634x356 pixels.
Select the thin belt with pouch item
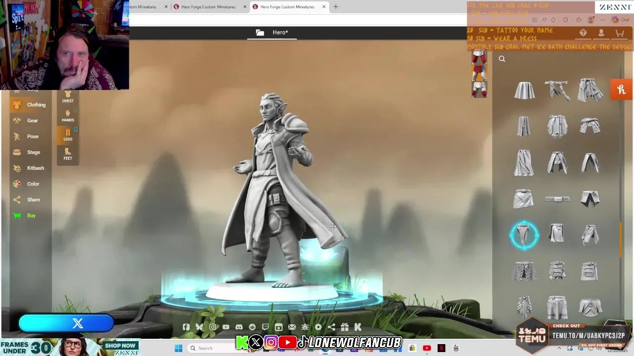[x=557, y=199]
